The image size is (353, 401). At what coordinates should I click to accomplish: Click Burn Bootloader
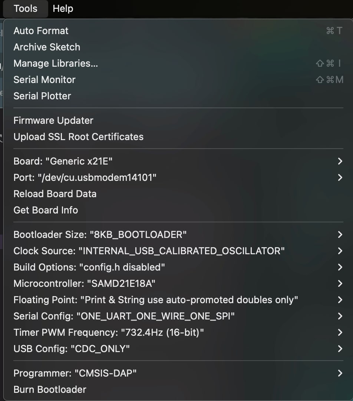[x=50, y=390]
